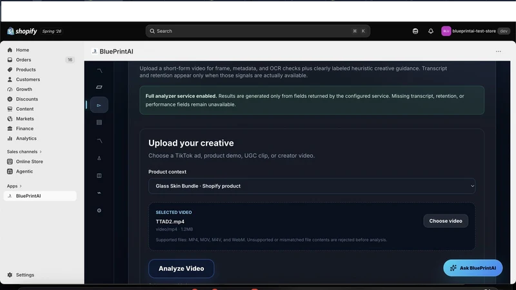The image size is (516, 290).
Task: Open the gear settings icon in app rail
Action: coord(99,211)
